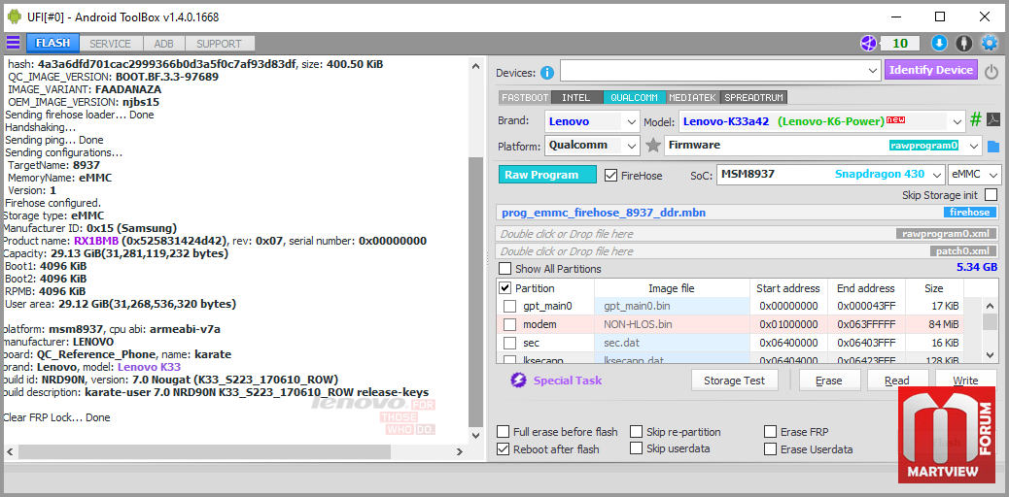
Task: Click the rawprogram0.xml drop file field
Action: coord(748,234)
